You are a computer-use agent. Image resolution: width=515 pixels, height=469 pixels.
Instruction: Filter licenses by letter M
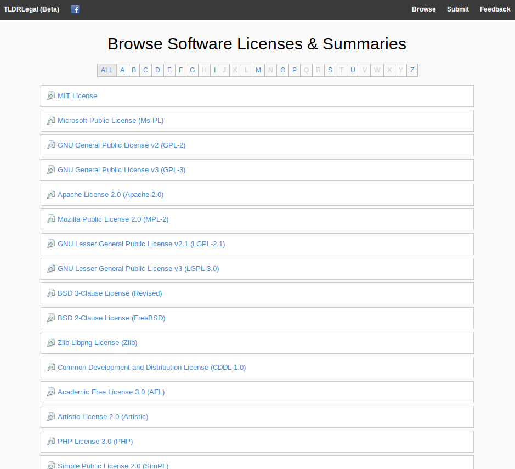[258, 70]
